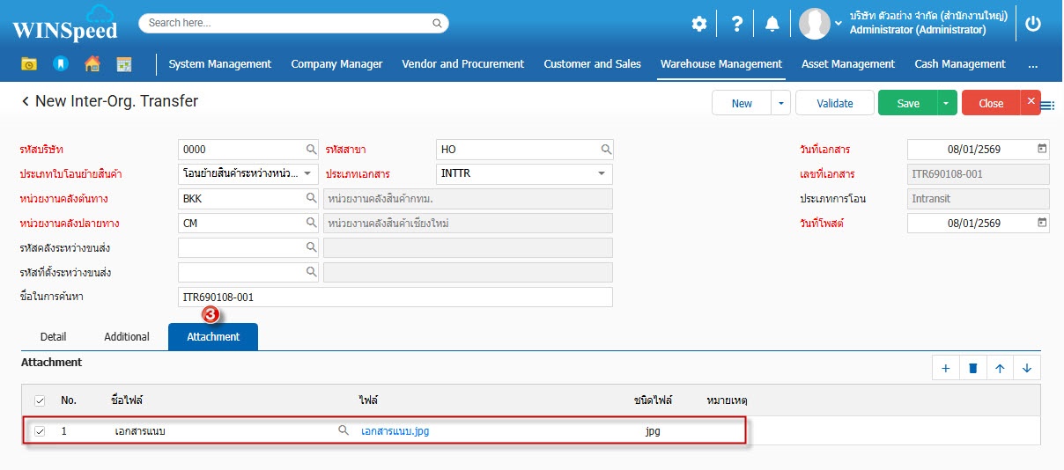1064x470 pixels.
Task: Click the Validate button
Action: tap(834, 103)
